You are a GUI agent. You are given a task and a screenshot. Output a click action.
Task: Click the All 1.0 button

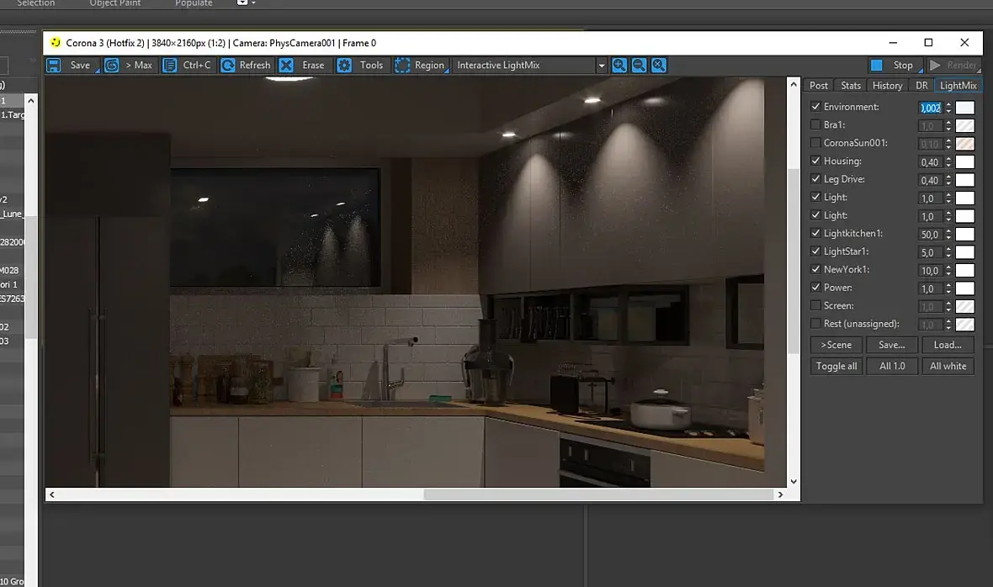tap(892, 366)
